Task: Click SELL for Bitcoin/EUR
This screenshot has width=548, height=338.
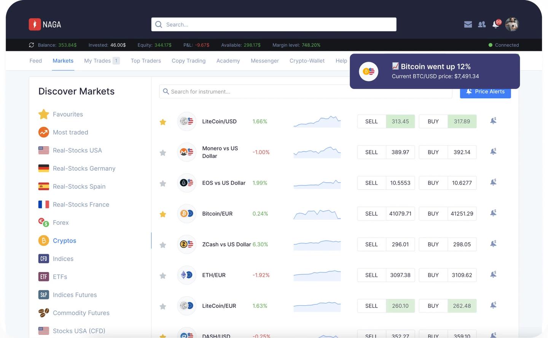Action: click(x=371, y=214)
